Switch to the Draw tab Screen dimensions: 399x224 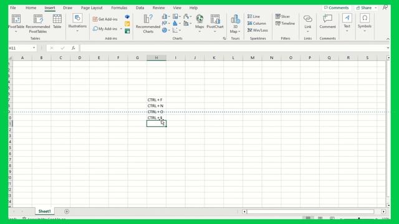tap(68, 8)
